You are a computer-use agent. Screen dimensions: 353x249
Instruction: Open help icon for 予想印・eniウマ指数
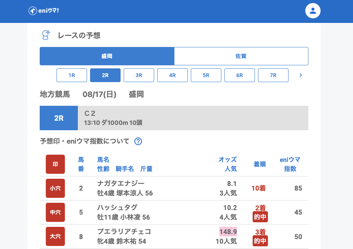coord(138,141)
